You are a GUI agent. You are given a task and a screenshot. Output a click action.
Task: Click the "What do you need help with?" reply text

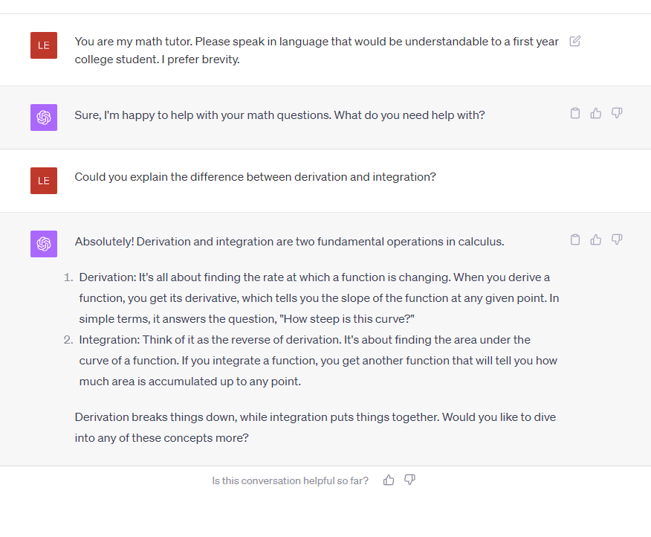click(409, 115)
